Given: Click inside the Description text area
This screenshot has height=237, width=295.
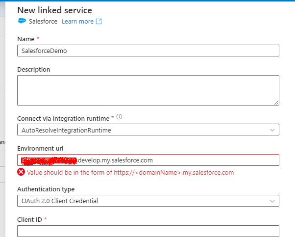Looking at the screenshot, I should tap(148, 90).
